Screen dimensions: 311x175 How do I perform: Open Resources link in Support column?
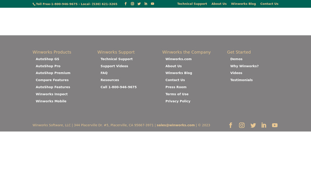110,80
